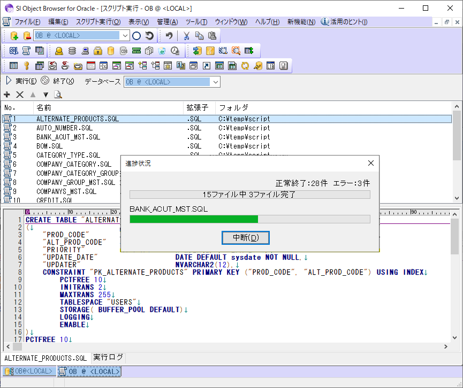Move selected script up the list

(x=33, y=95)
